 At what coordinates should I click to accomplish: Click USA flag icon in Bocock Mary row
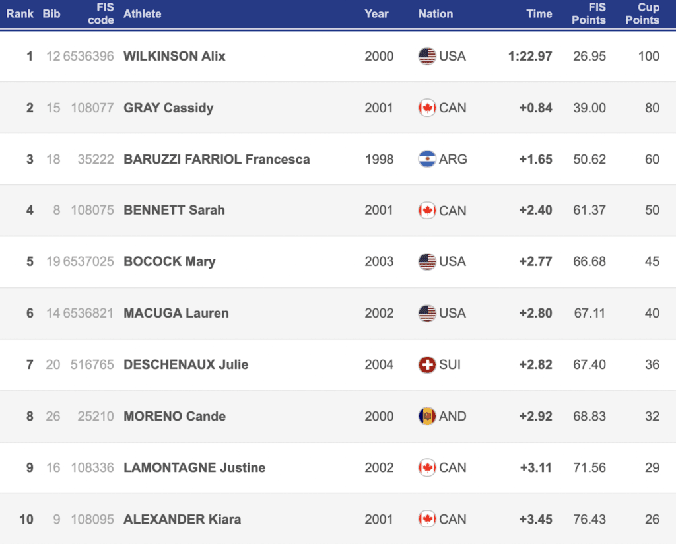pos(427,261)
